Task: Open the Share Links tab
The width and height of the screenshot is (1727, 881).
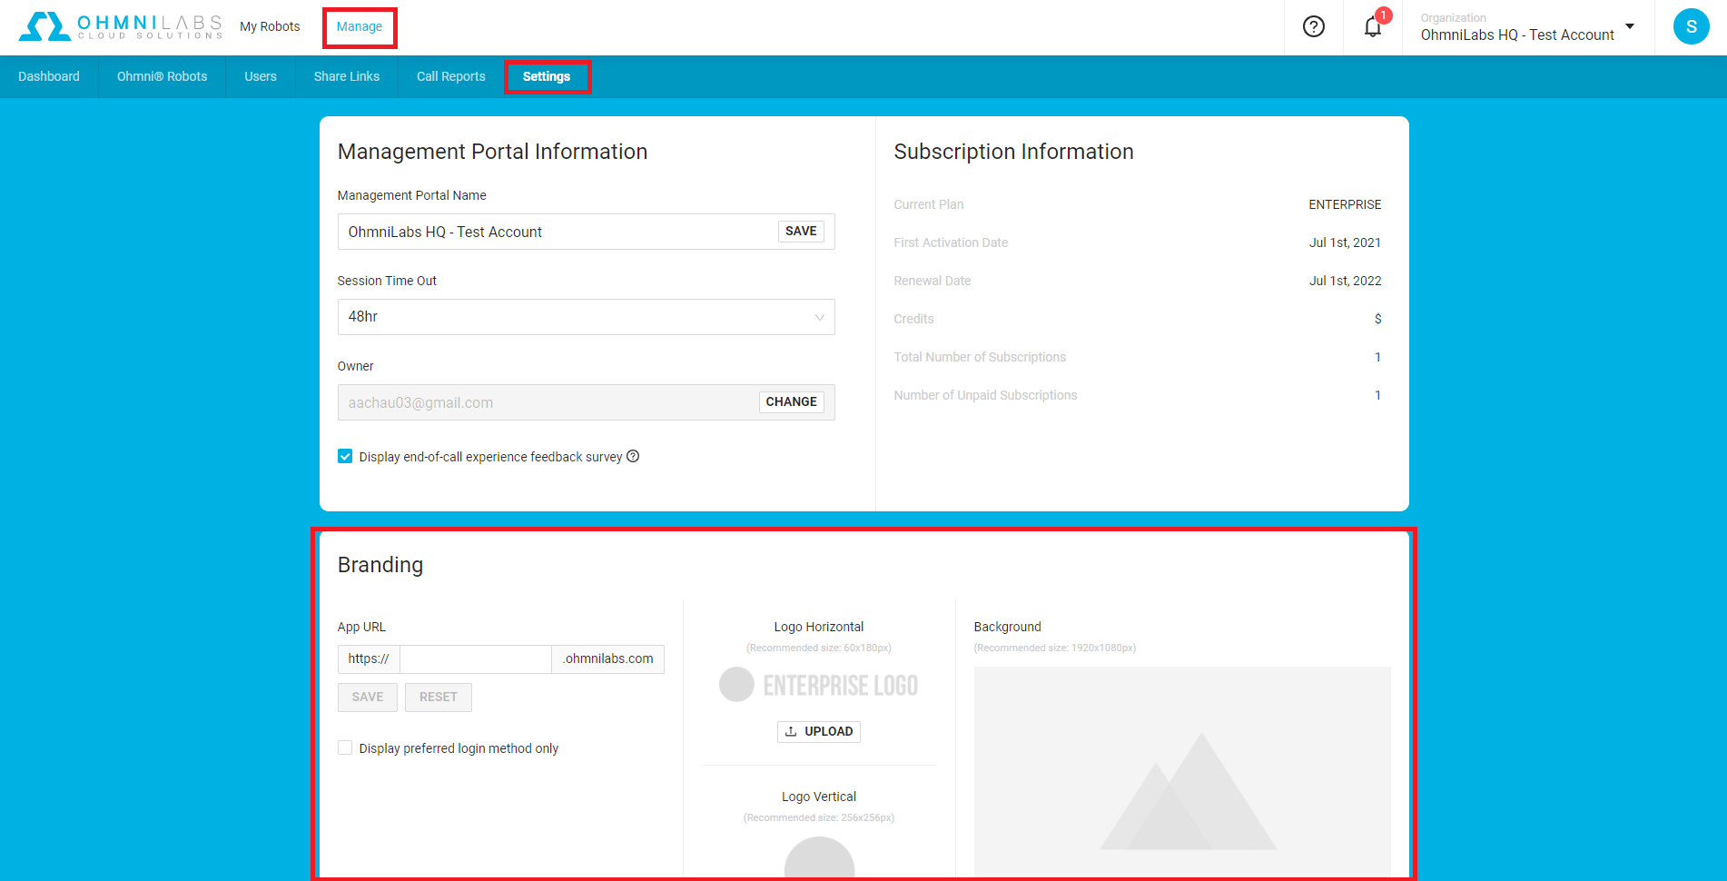Action: [346, 77]
